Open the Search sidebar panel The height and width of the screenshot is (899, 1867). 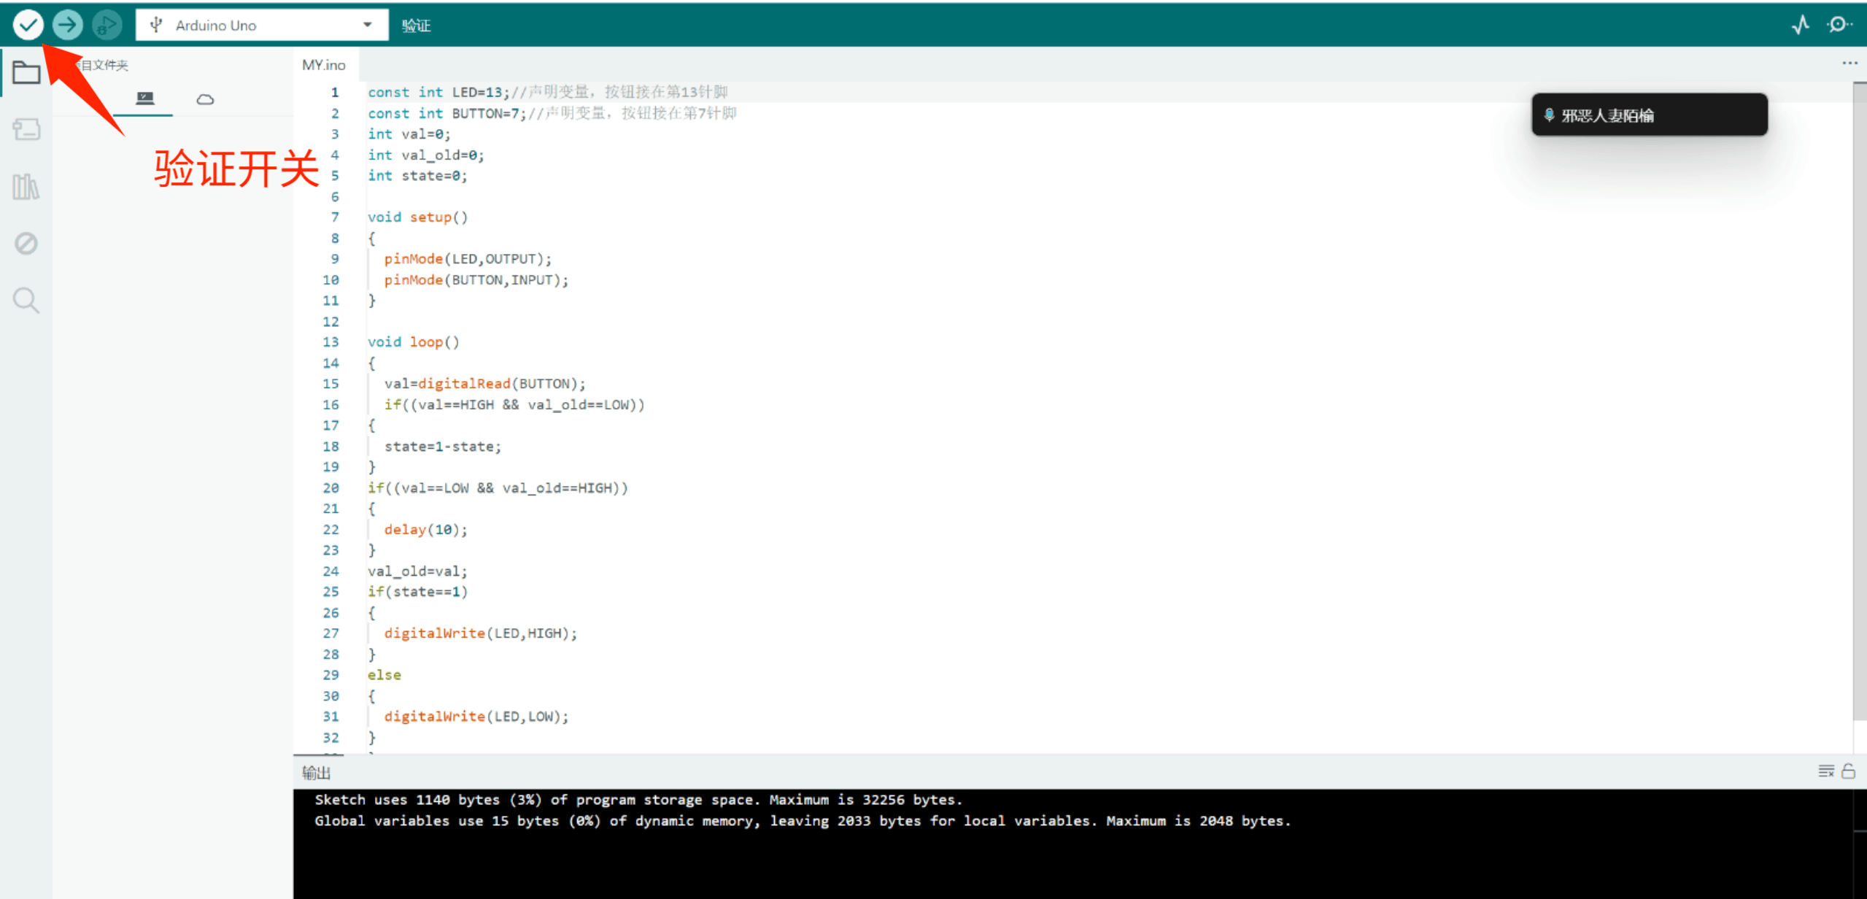point(26,300)
